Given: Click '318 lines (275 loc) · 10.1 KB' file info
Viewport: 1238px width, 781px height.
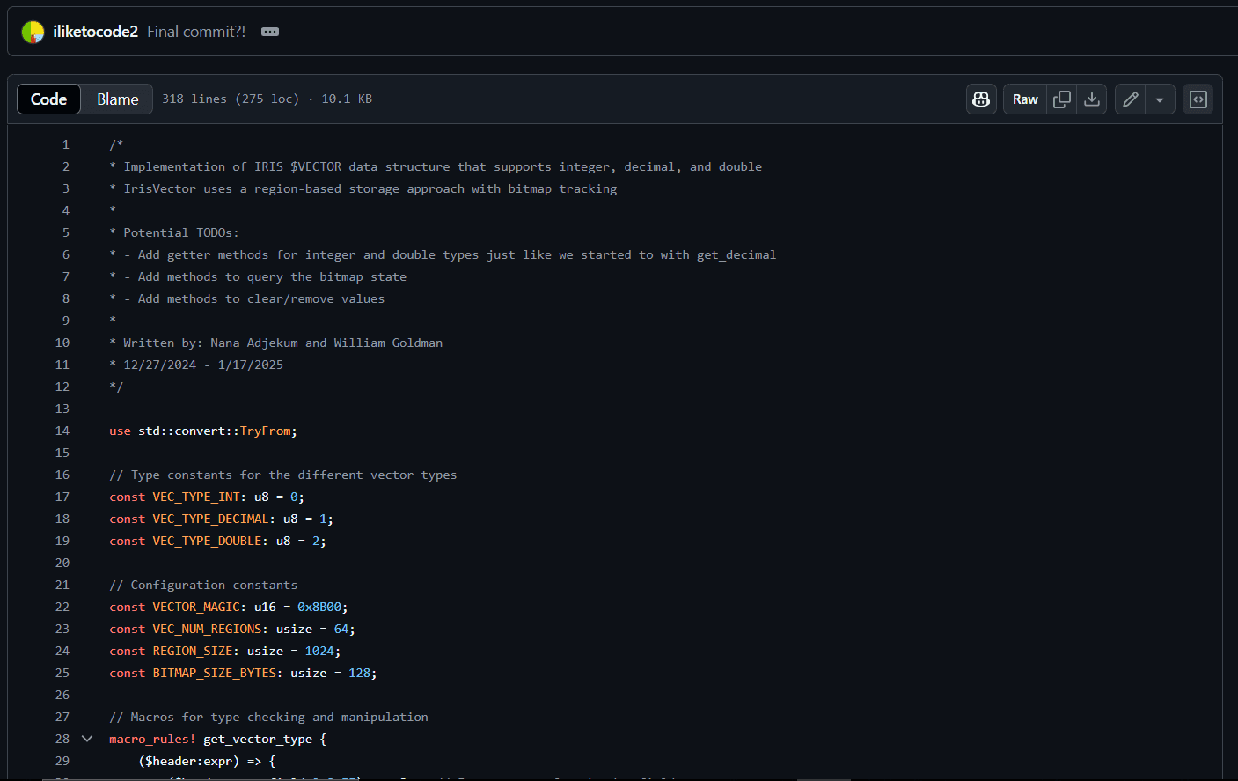Looking at the screenshot, I should [267, 99].
